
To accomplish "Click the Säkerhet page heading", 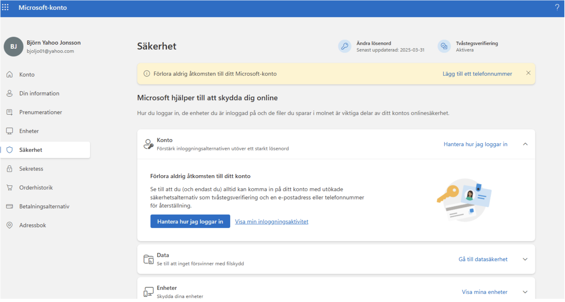I will click(157, 46).
